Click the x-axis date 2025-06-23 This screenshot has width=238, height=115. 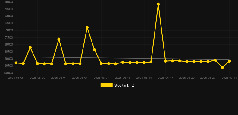click(208, 78)
